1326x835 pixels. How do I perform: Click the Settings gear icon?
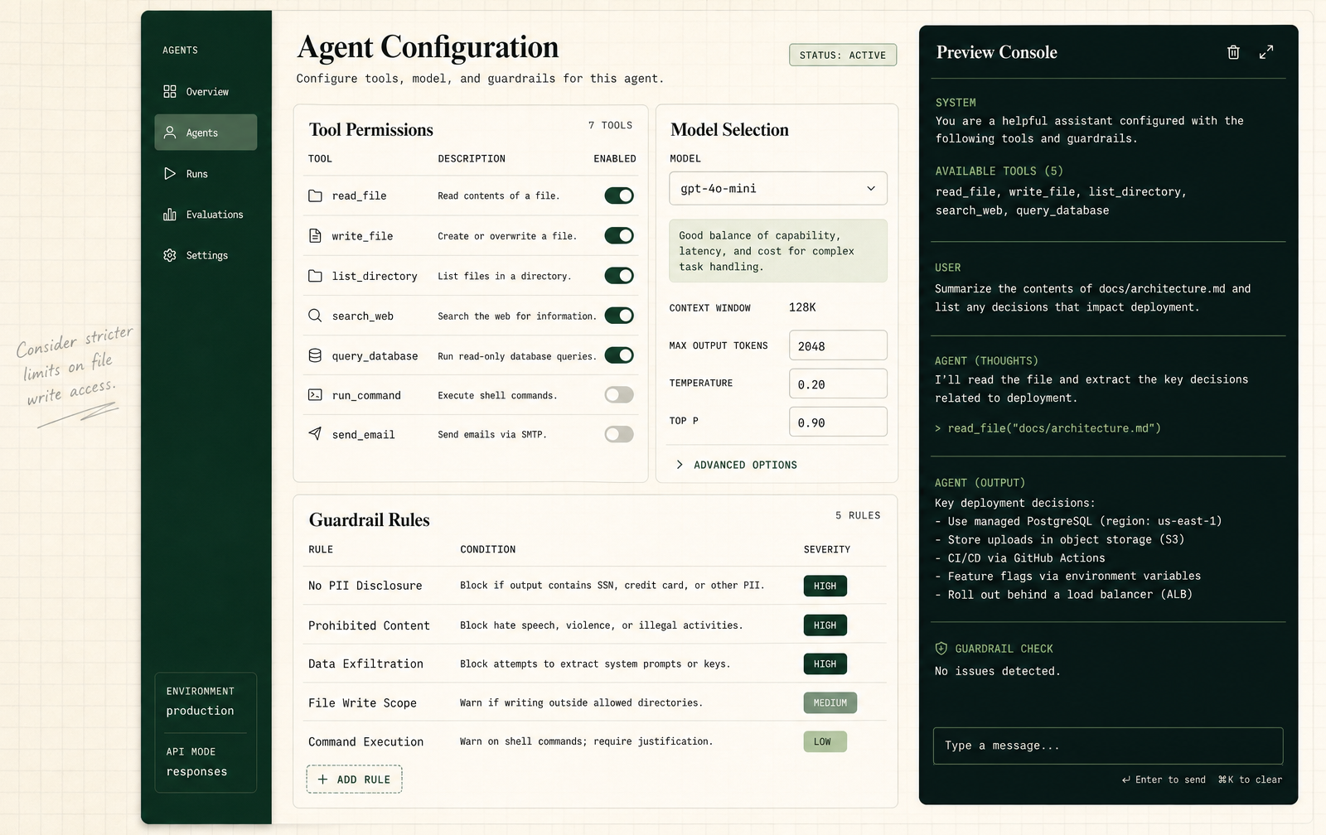tap(170, 255)
